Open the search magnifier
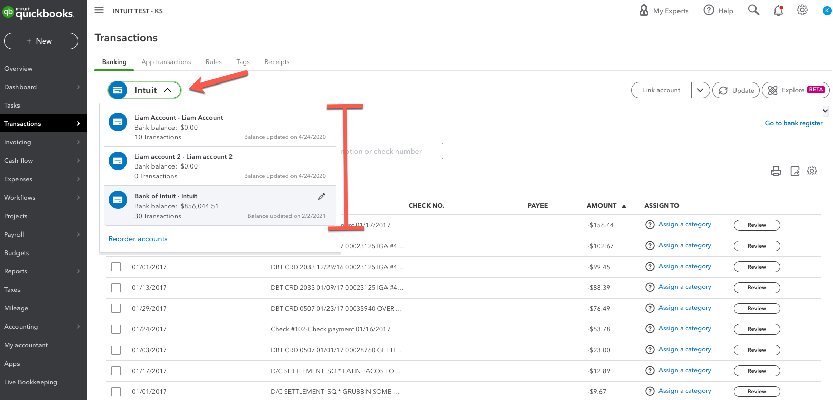833x400 pixels. click(753, 10)
